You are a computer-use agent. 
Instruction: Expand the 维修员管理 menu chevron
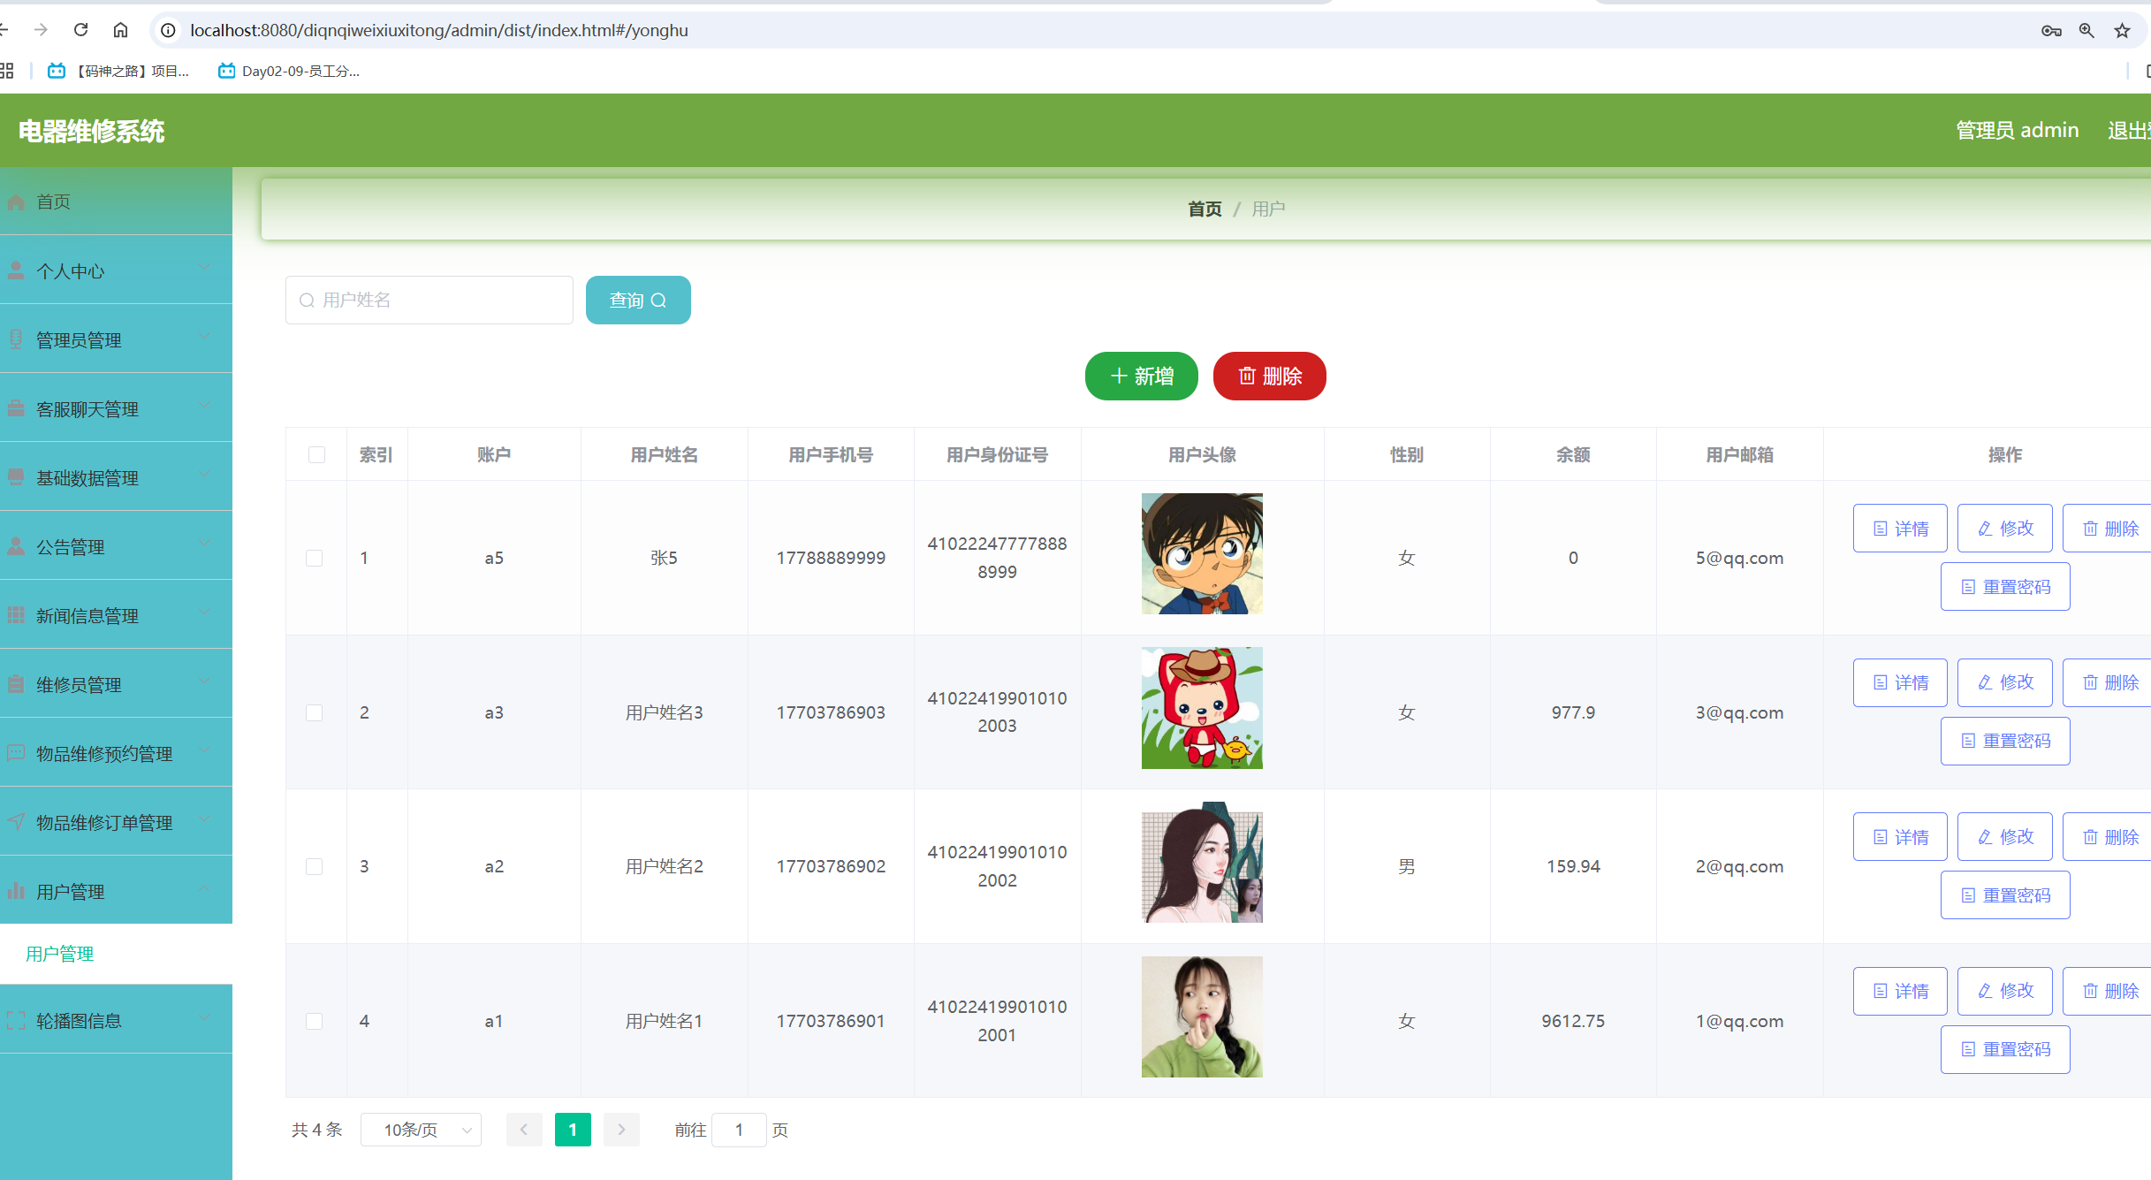[x=205, y=681]
